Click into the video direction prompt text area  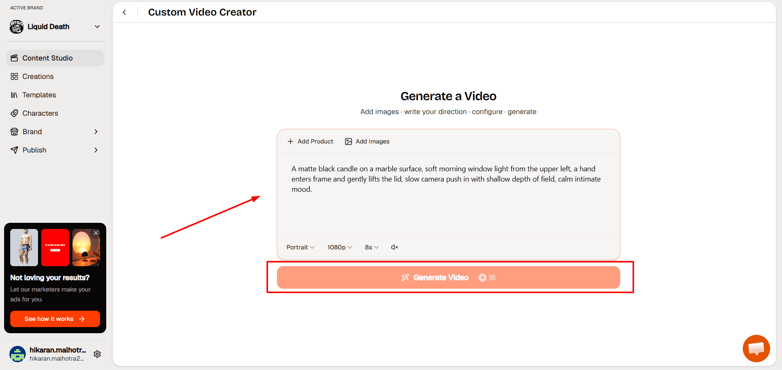tap(448, 194)
